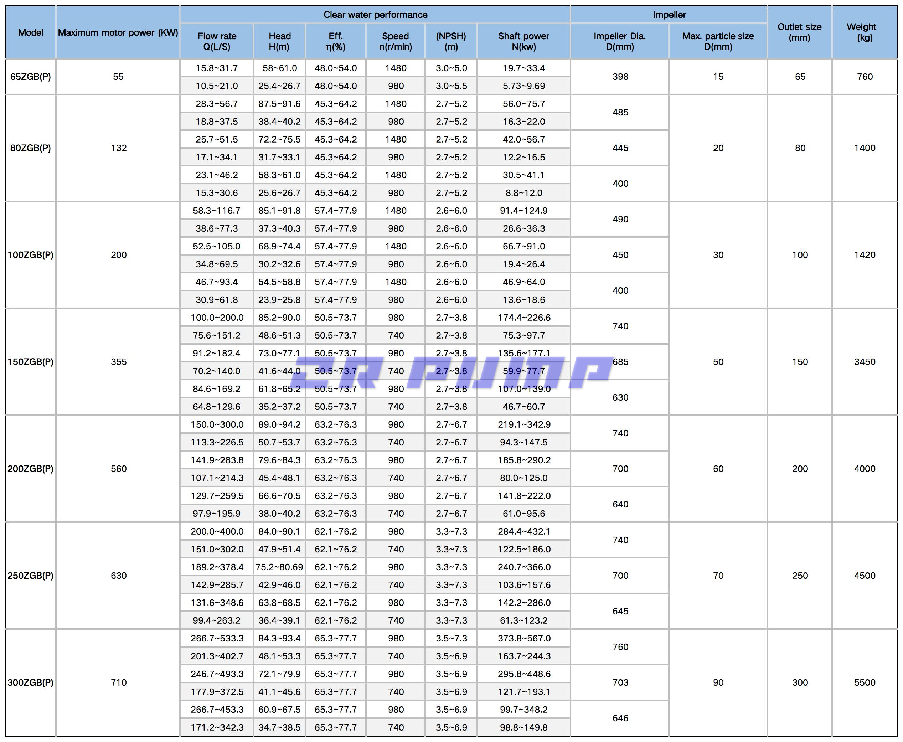Click the (NPSH) (m) header
Image resolution: width=903 pixels, height=742 pixels.
point(451,41)
